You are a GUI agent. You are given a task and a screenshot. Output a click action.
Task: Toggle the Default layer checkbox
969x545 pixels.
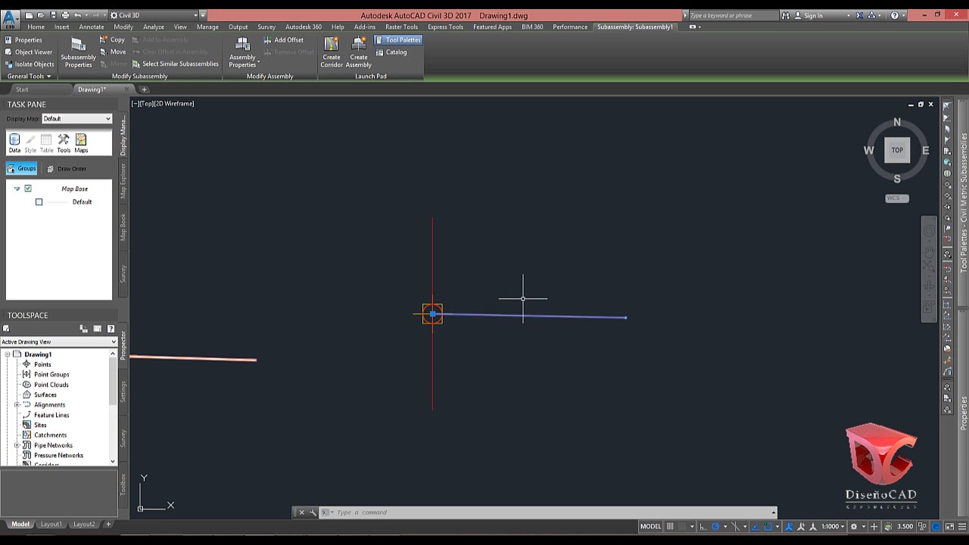[39, 202]
